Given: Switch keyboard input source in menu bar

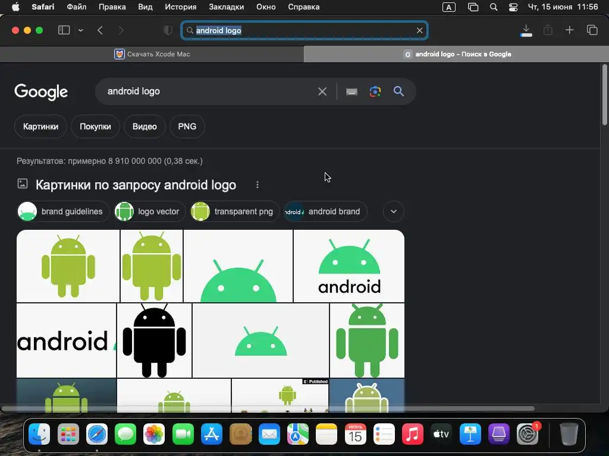Looking at the screenshot, I should (x=449, y=7).
